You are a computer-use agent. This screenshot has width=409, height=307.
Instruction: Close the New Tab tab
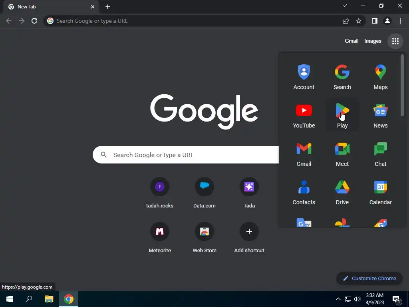pos(93,7)
